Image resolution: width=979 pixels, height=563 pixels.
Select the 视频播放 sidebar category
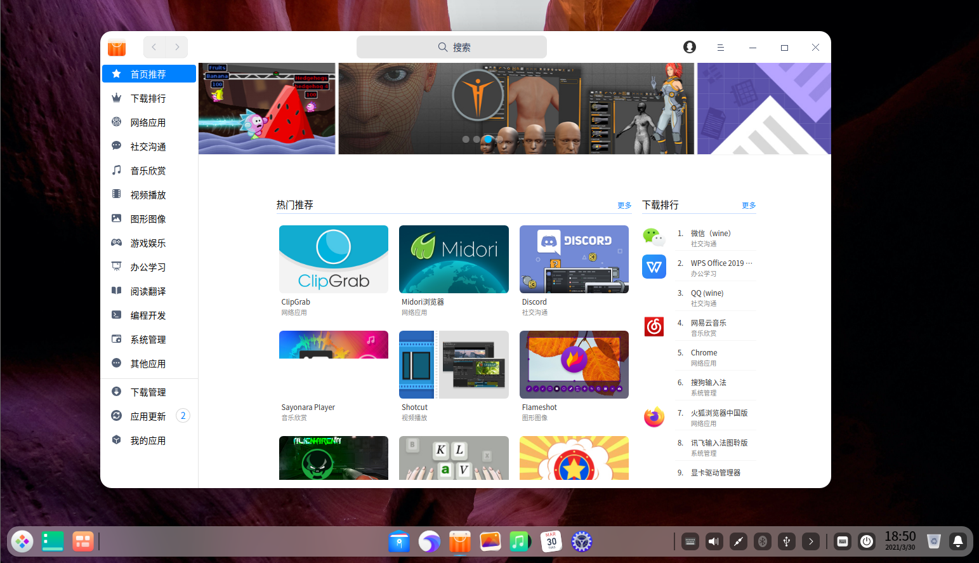pyautogui.click(x=149, y=195)
